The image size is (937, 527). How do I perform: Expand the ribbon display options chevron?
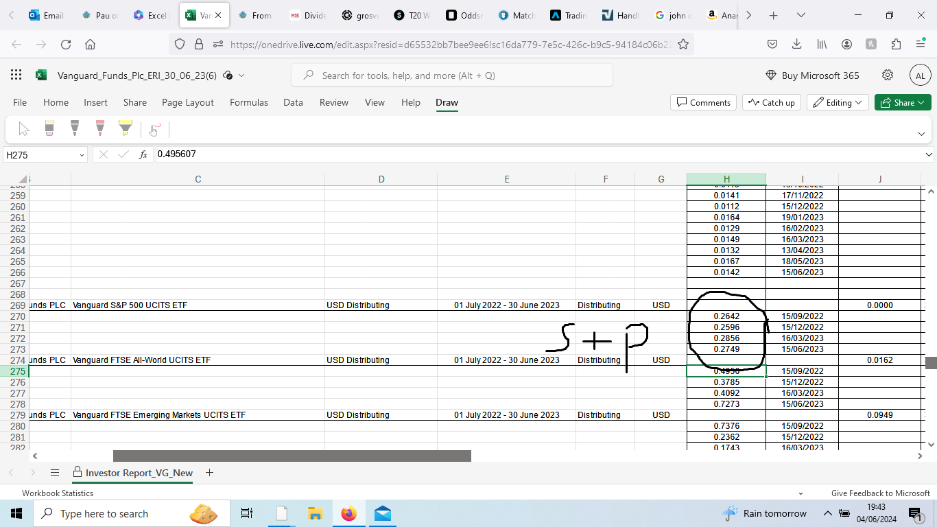click(921, 134)
